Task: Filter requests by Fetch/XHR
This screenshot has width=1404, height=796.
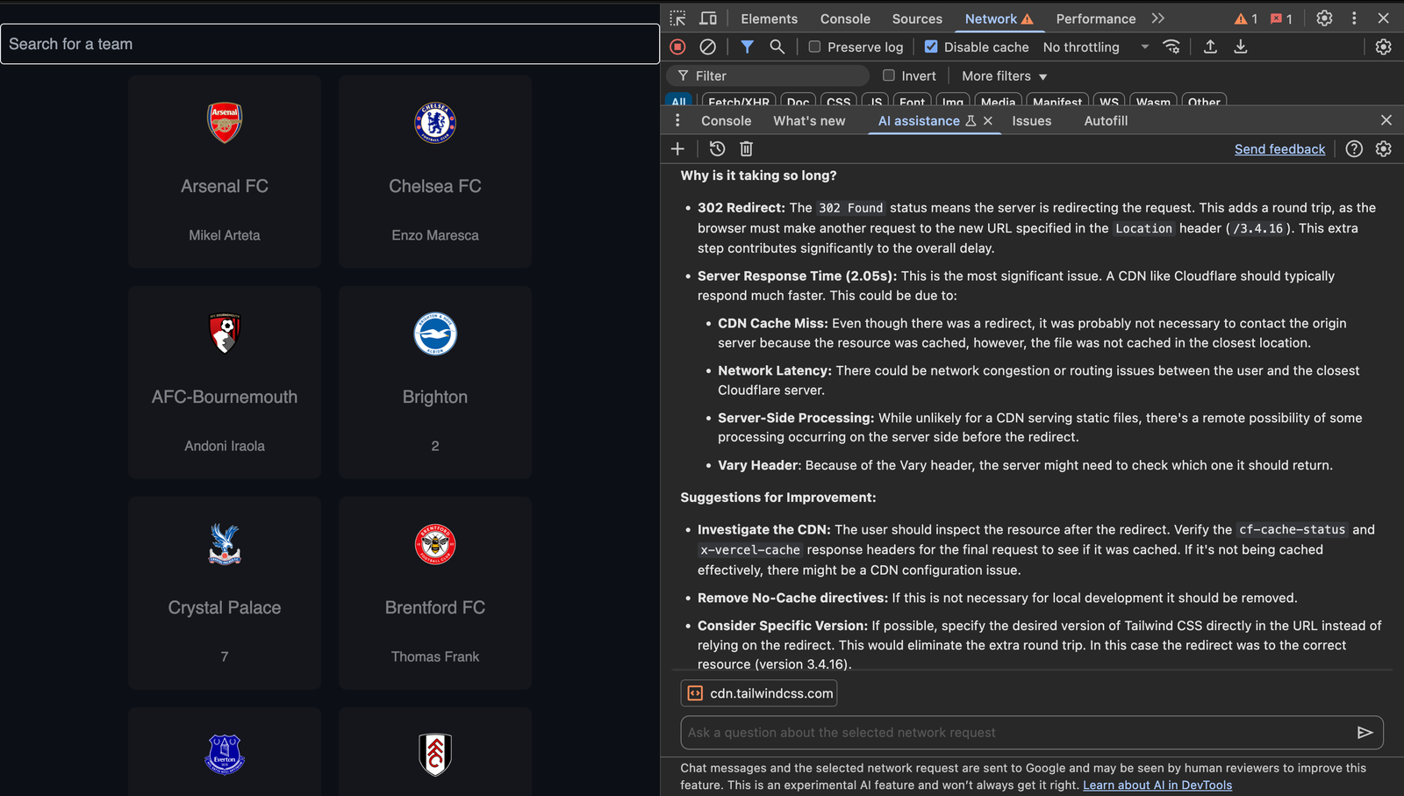Action: [739, 102]
